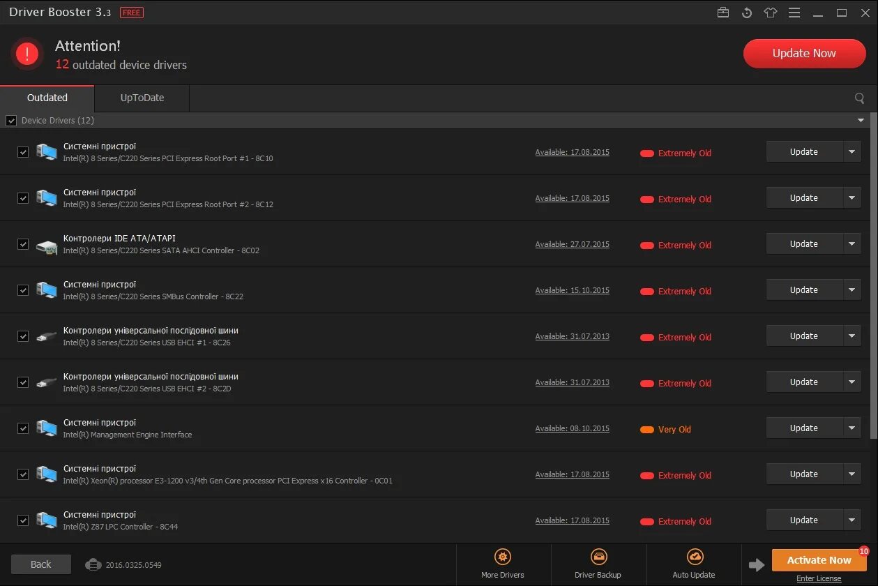Viewport: 878px width, 586px height.
Task: Uncheck PCI Express Root Port #1 - 8C10
Action: pyautogui.click(x=23, y=152)
